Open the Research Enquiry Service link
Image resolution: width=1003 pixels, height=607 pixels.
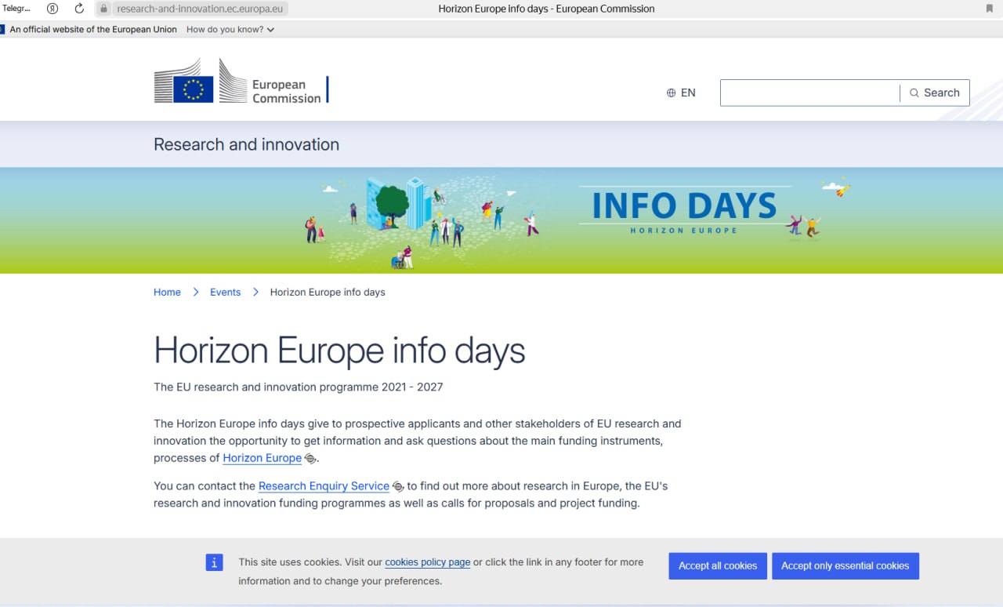click(324, 486)
